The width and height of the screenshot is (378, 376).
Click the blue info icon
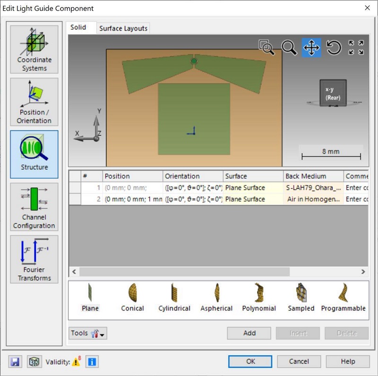coord(92,361)
